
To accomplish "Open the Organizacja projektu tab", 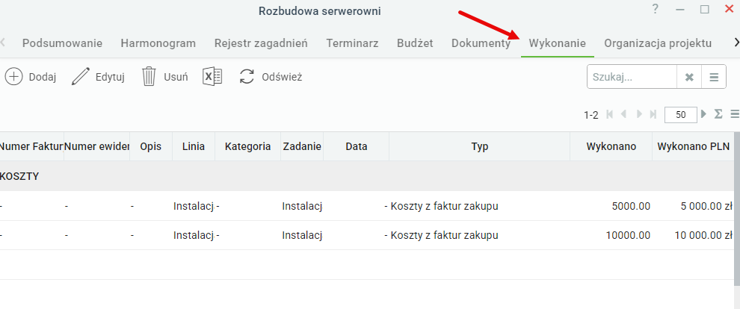I will (x=658, y=43).
